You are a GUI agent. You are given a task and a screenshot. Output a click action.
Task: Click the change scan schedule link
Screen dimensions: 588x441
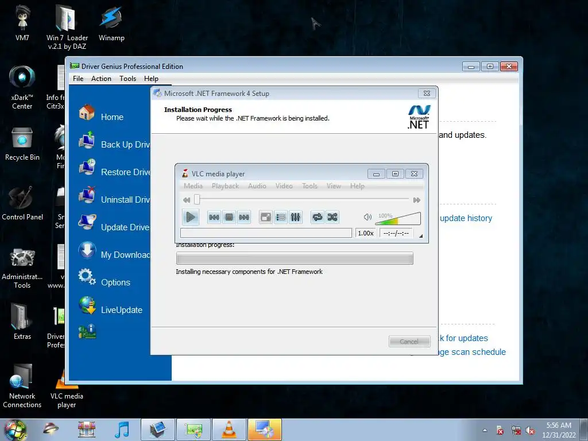(x=472, y=352)
